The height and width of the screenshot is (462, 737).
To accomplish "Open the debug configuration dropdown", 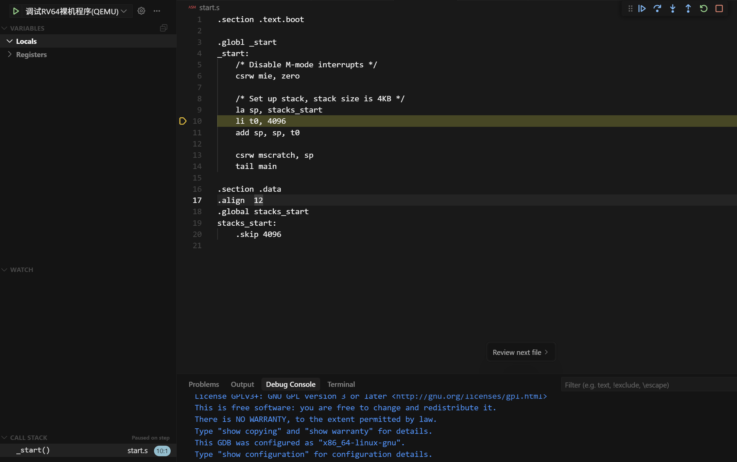I will [x=124, y=11].
